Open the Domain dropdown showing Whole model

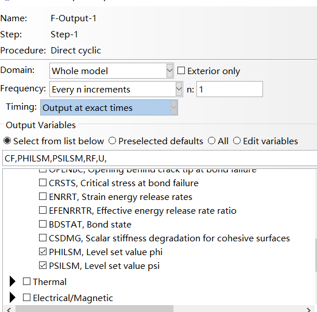(x=111, y=71)
